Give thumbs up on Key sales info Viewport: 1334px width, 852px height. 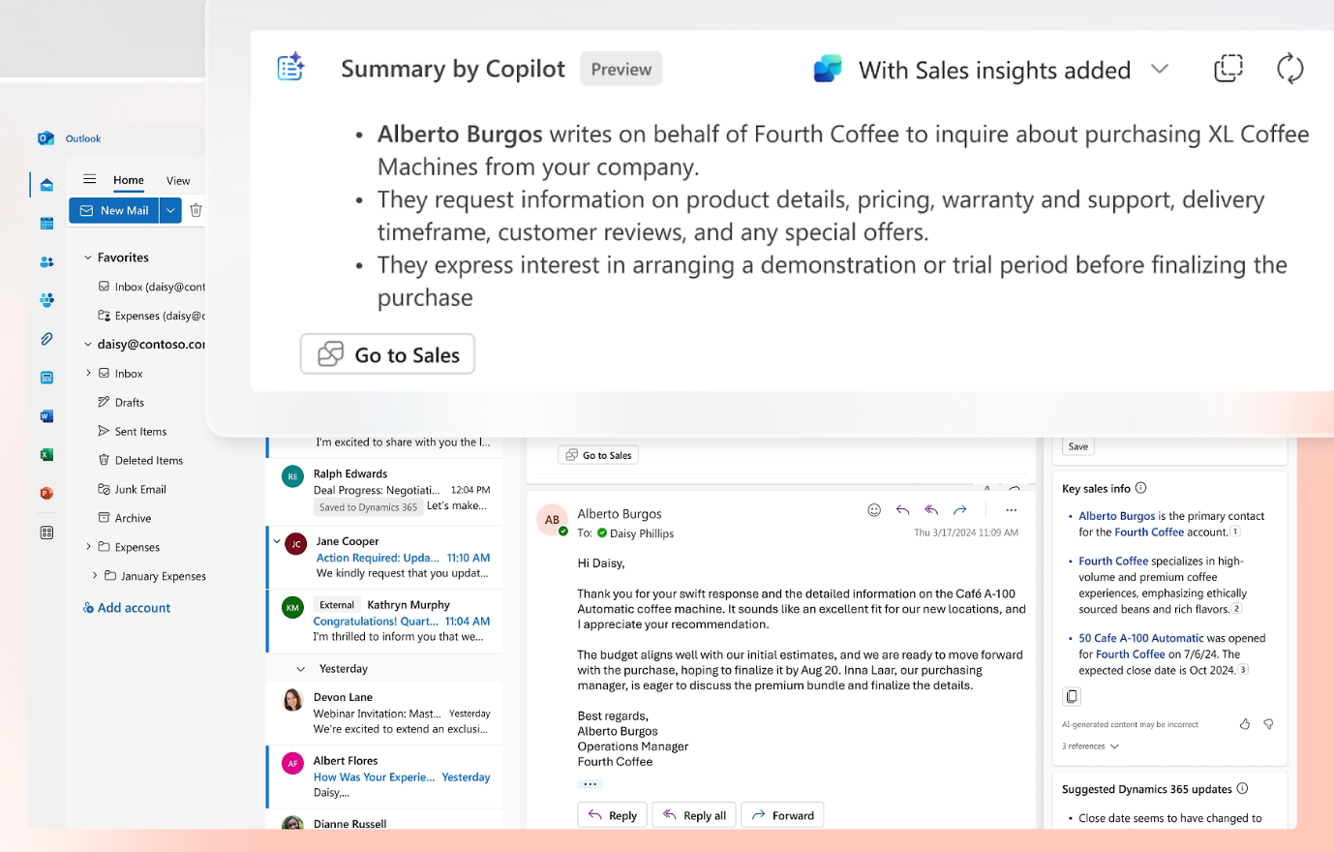click(x=1245, y=724)
